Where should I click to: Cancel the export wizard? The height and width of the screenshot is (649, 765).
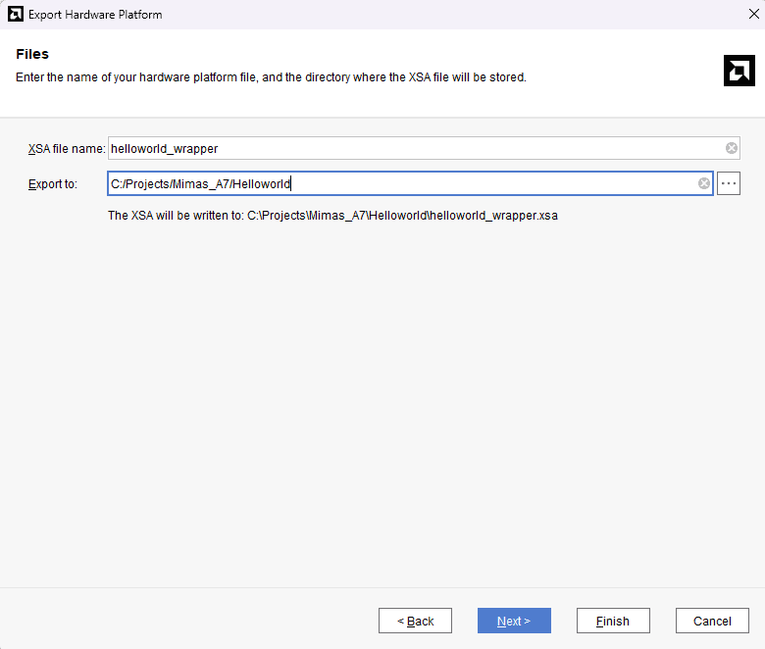click(712, 621)
